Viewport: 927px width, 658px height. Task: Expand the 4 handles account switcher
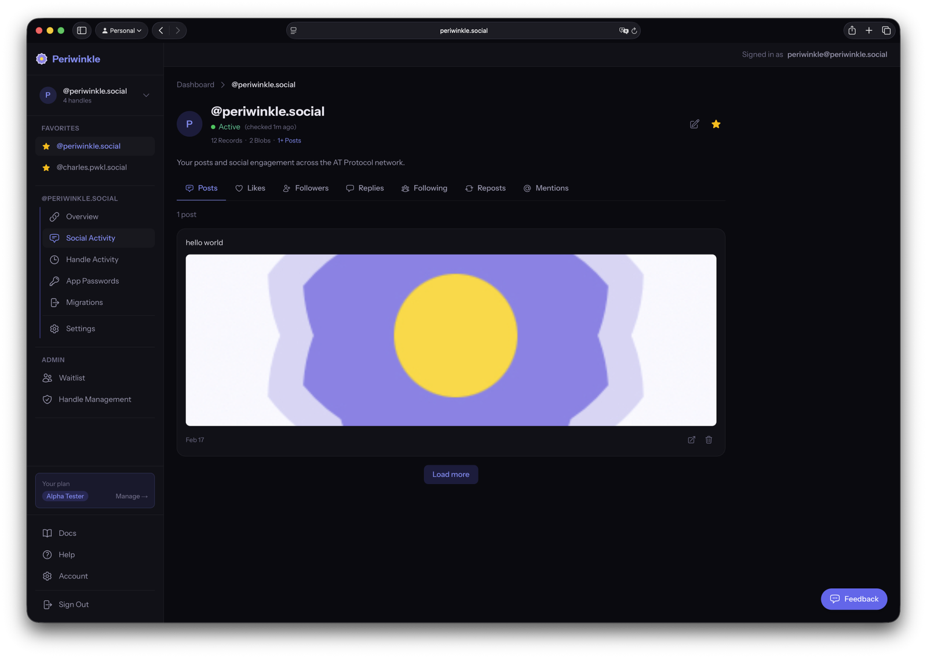click(145, 95)
